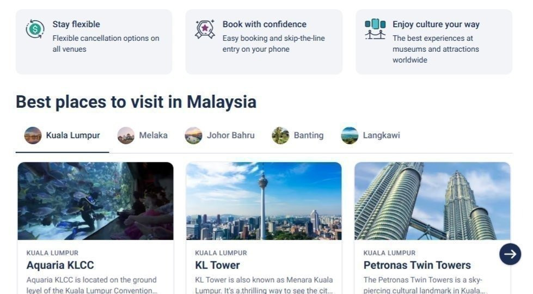Viewport: 533px width, 294px height.
Task: Click the next arrow carousel button
Action: pos(510,254)
